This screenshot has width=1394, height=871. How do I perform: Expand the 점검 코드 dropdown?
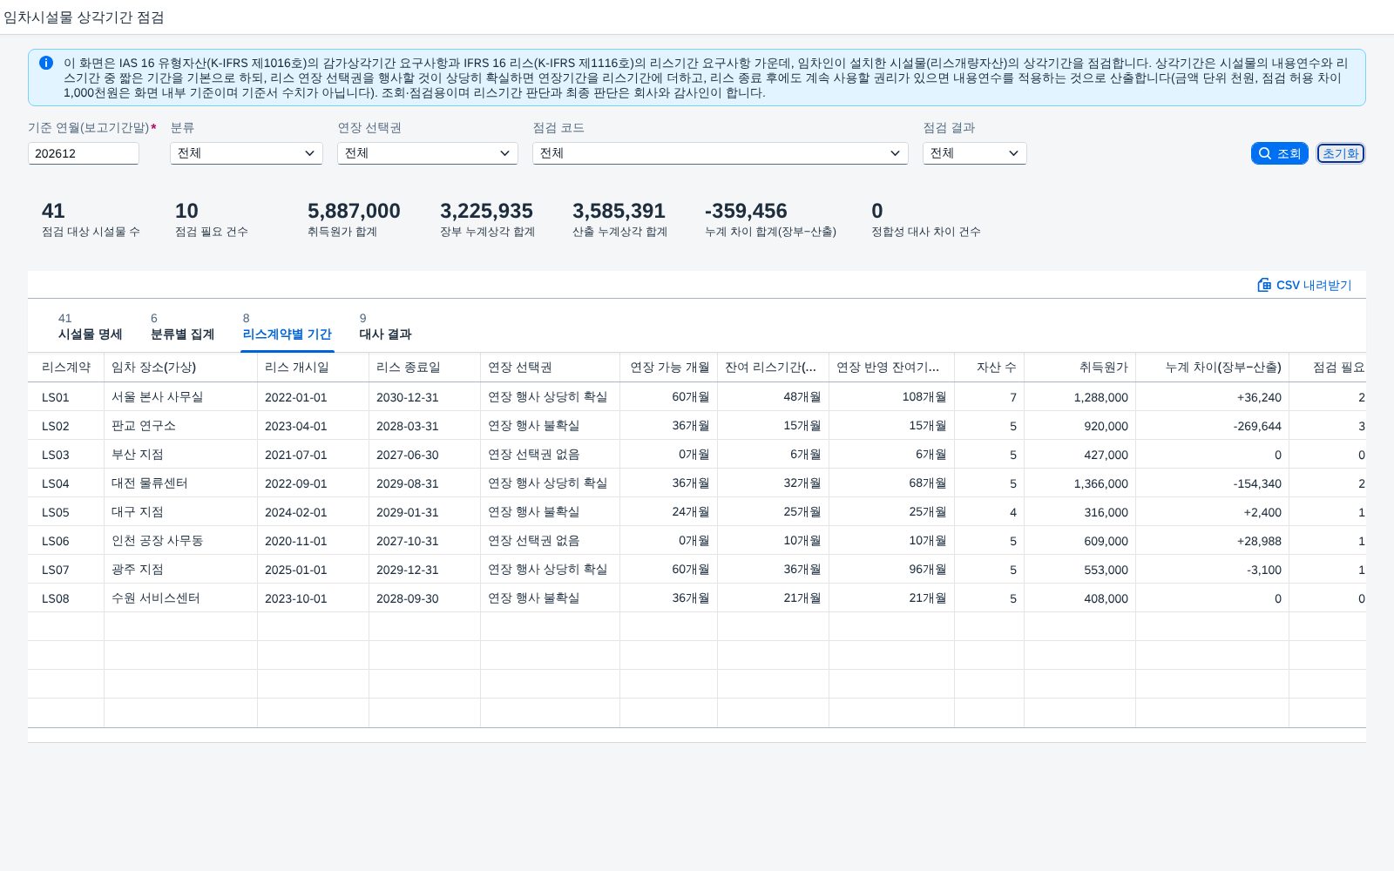tap(720, 153)
